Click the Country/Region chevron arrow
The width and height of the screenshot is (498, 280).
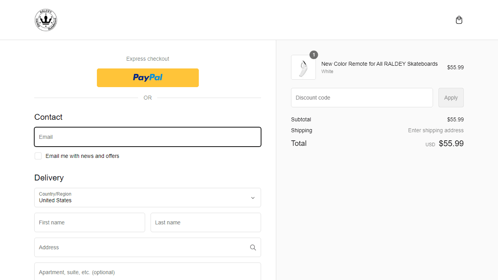click(253, 198)
